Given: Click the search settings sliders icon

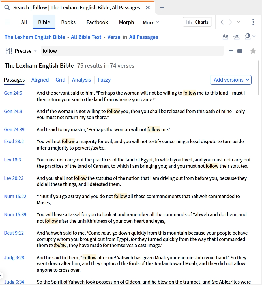Looking at the screenshot, I should [x=9, y=51].
